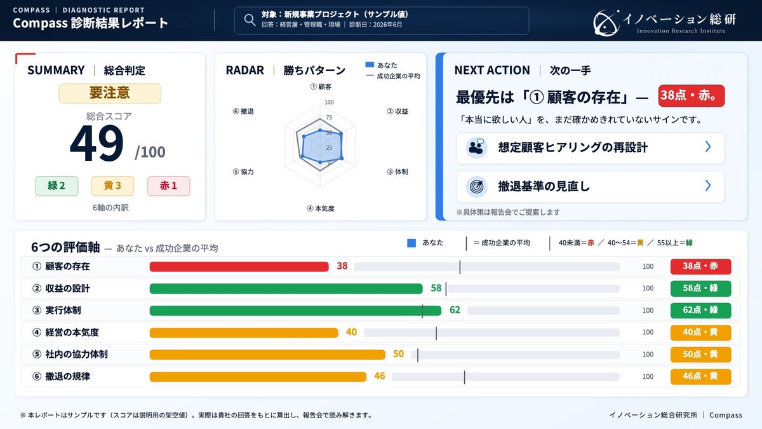Open chevron on 撤退基準の見直し card

point(708,186)
